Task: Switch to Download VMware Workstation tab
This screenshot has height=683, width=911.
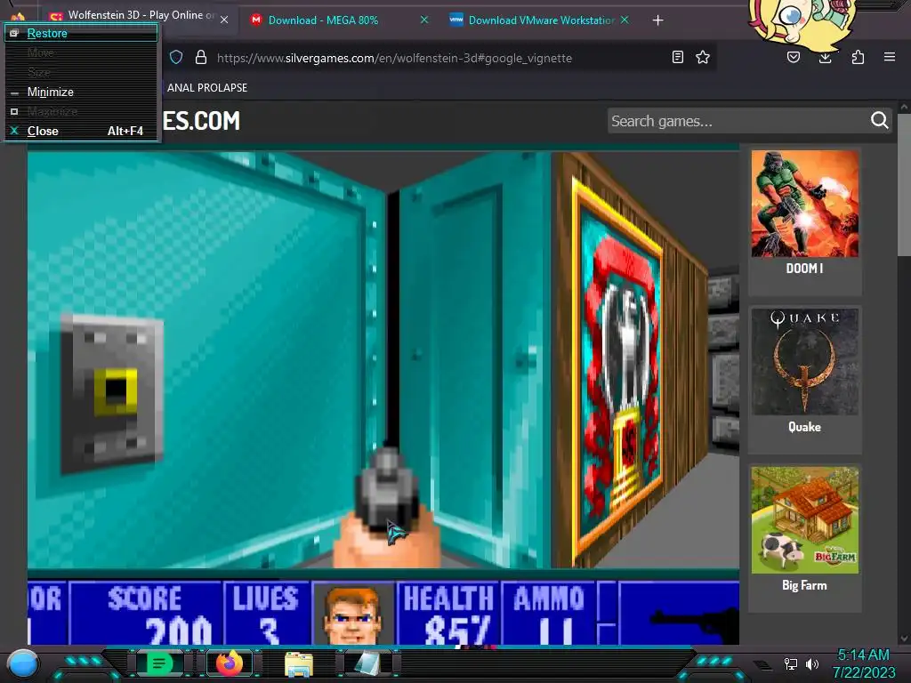Action: tap(540, 20)
